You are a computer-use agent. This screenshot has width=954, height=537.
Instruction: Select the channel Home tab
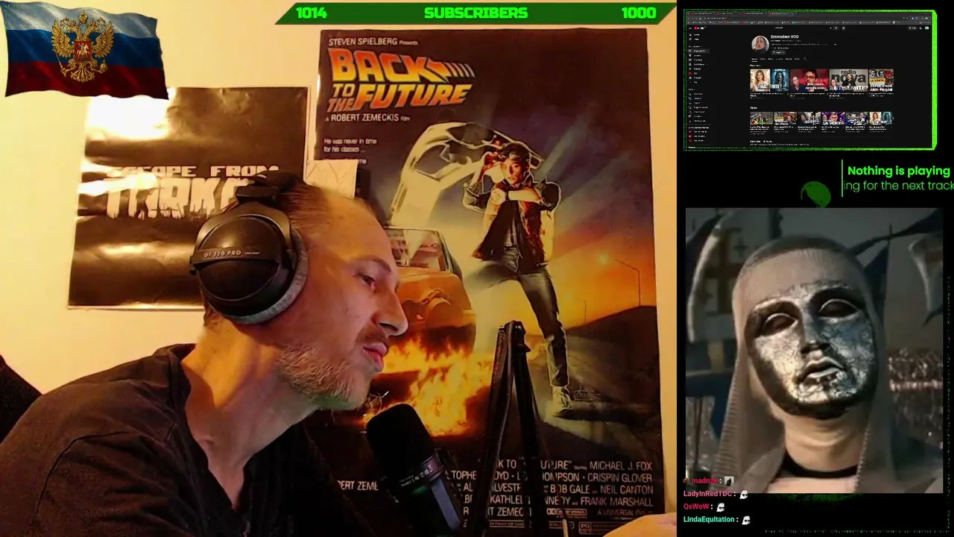(x=754, y=58)
